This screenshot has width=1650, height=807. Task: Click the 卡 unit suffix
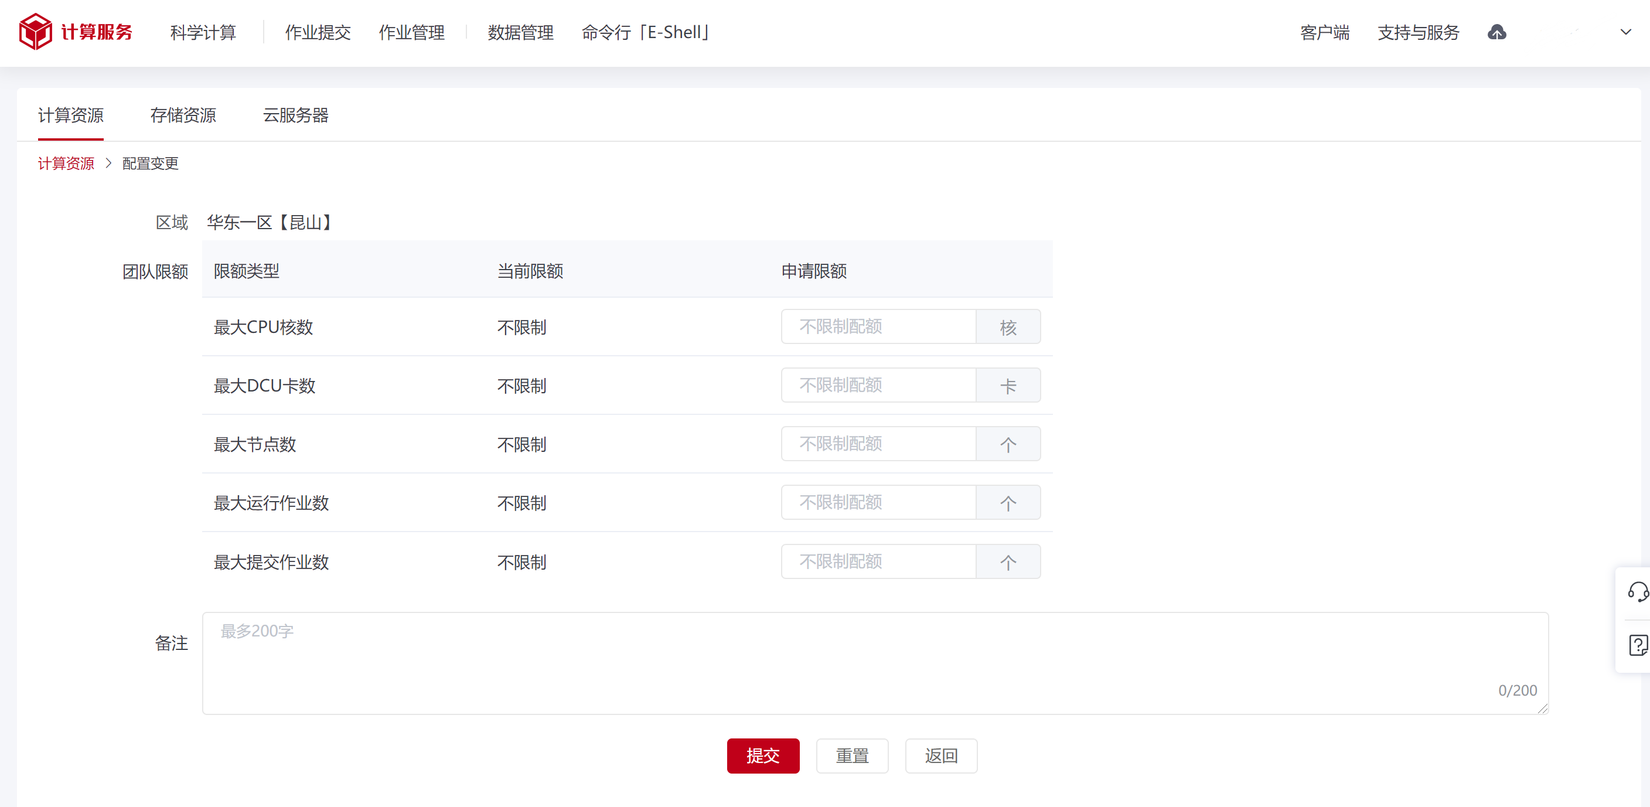pos(1008,385)
